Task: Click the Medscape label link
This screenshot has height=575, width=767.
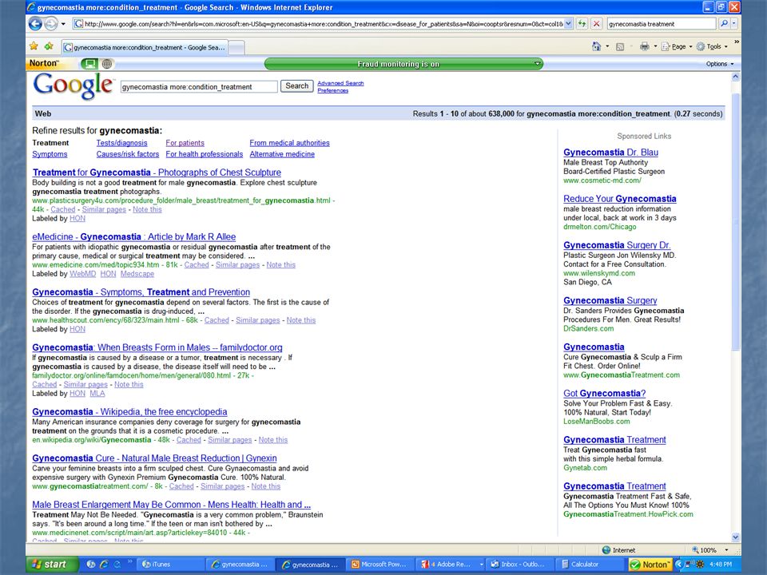Action: (x=137, y=274)
